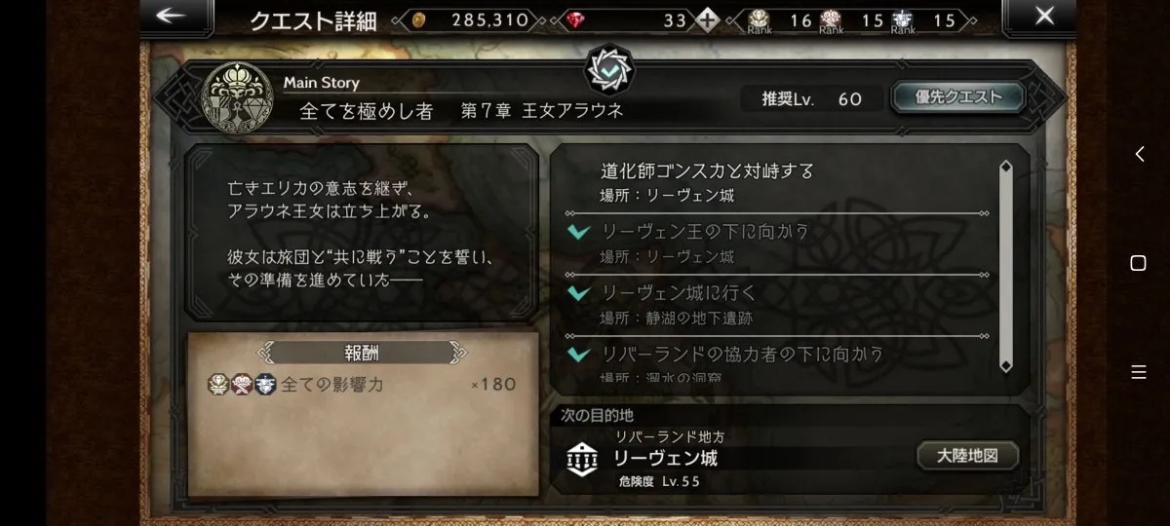Tap the checkmark beside リバーランドの協力者の下に向かう
Screen dimensions: 1170x526
579,355
